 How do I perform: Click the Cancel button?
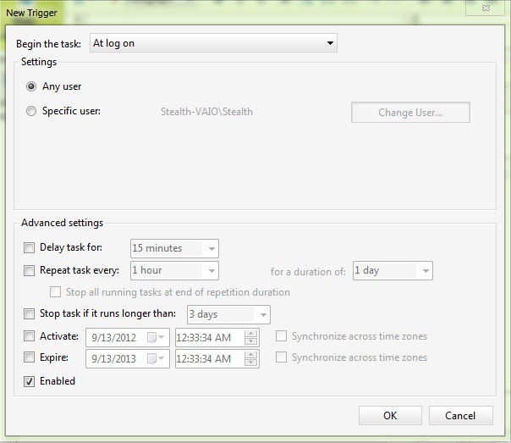tap(460, 416)
